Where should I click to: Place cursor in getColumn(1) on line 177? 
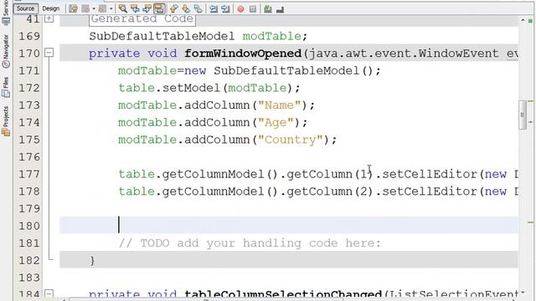coord(329,175)
